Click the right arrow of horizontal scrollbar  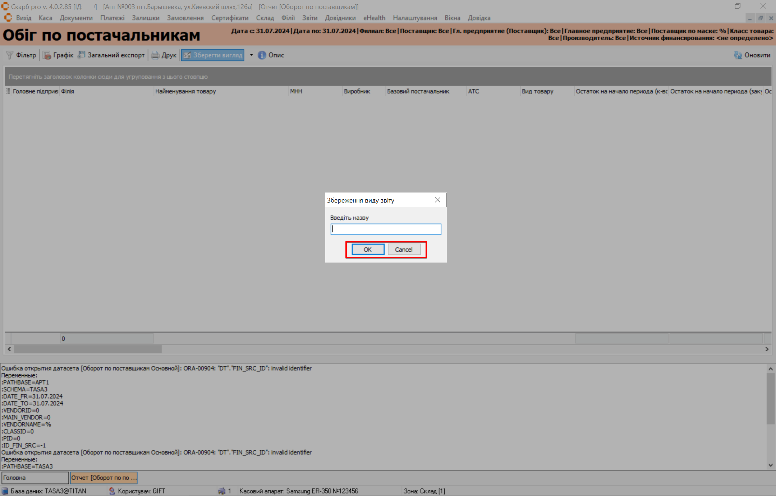coord(767,349)
